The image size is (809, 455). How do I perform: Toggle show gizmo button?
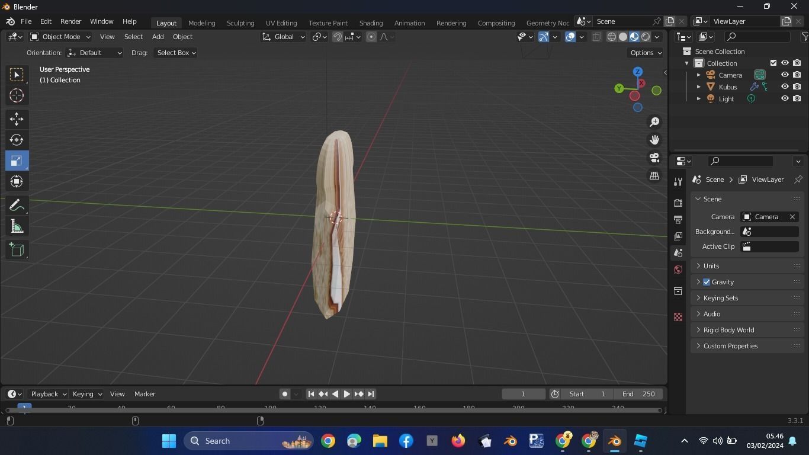[544, 37]
